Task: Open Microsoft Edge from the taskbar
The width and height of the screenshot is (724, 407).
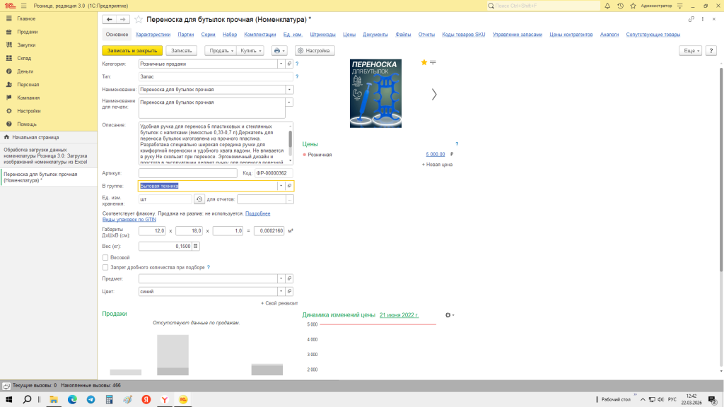Action: coord(73,400)
